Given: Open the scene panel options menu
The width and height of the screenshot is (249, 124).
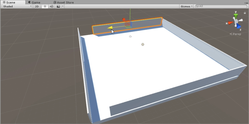Looking at the screenshot, I should 246,3.
